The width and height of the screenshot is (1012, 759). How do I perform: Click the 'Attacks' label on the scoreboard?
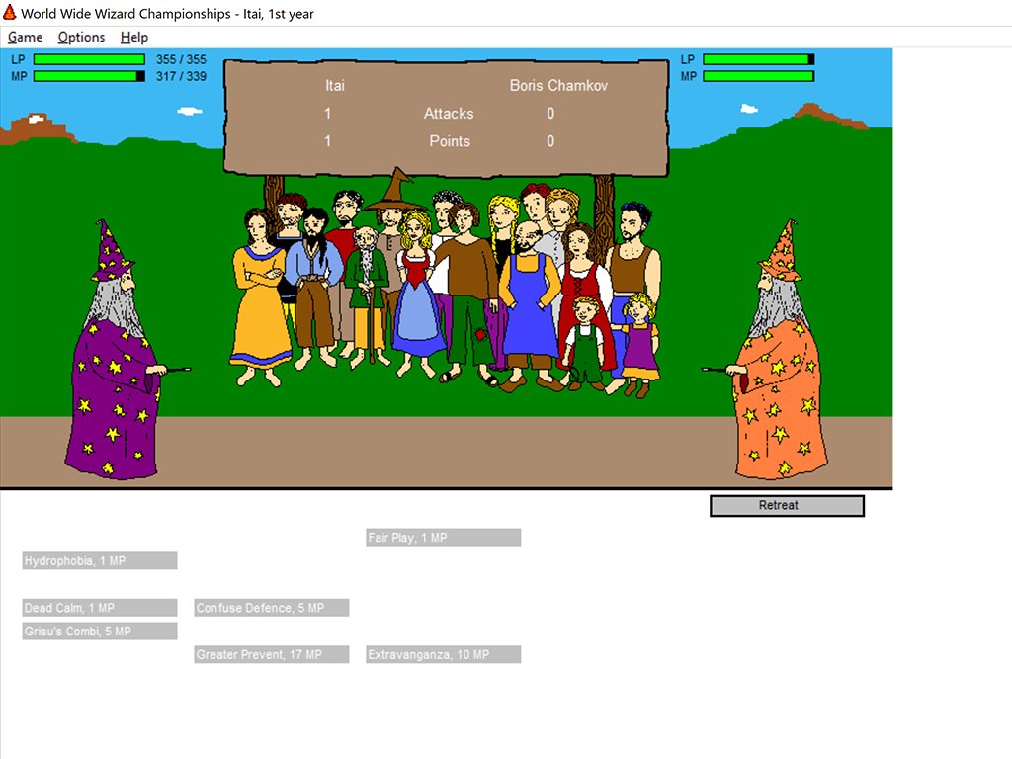(449, 114)
